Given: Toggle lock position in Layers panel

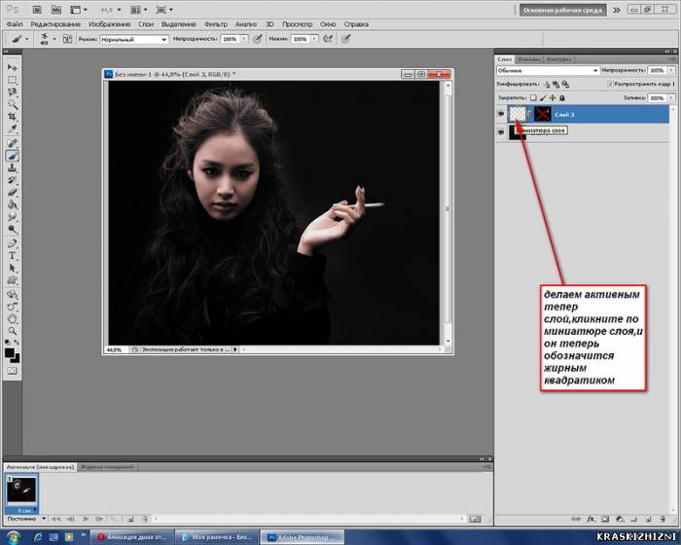Looking at the screenshot, I should (x=553, y=97).
